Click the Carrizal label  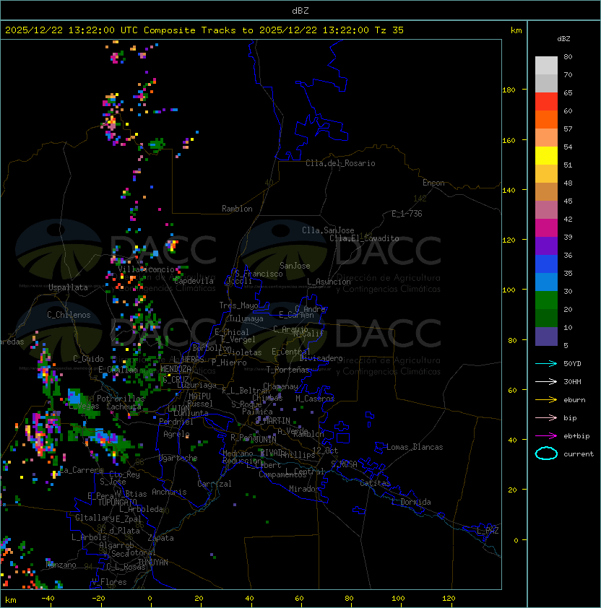tap(215, 484)
